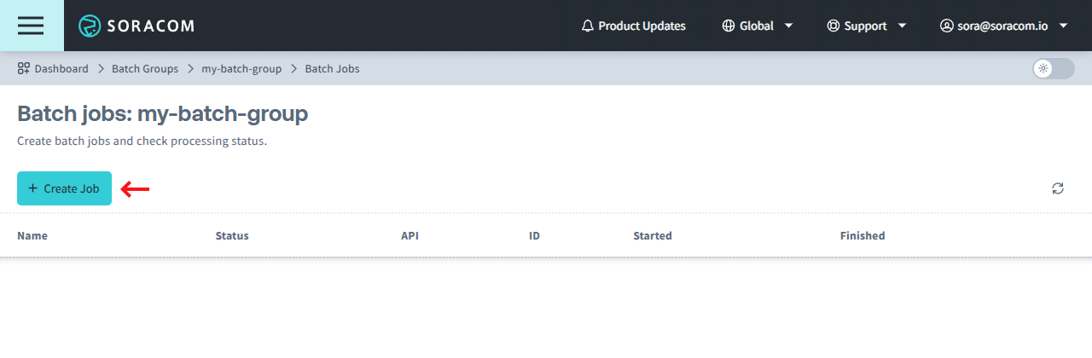This screenshot has width=1092, height=358.
Task: Go to Dashboard breadcrumb
Action: [53, 68]
